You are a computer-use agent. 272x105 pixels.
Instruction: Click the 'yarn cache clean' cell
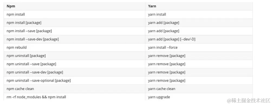pos(199,89)
